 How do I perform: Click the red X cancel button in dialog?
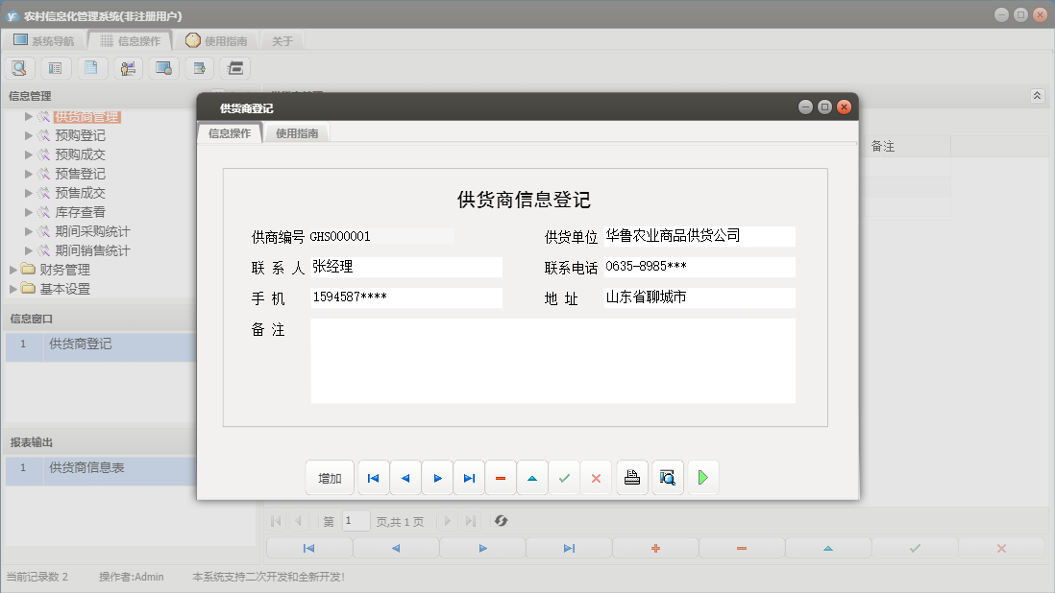point(596,478)
